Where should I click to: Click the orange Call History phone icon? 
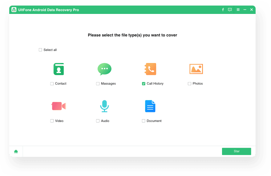pyautogui.click(x=151, y=69)
